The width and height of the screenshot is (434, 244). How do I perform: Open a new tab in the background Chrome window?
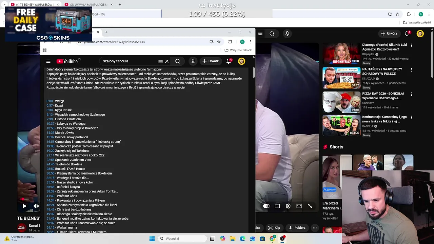[x=120, y=5]
